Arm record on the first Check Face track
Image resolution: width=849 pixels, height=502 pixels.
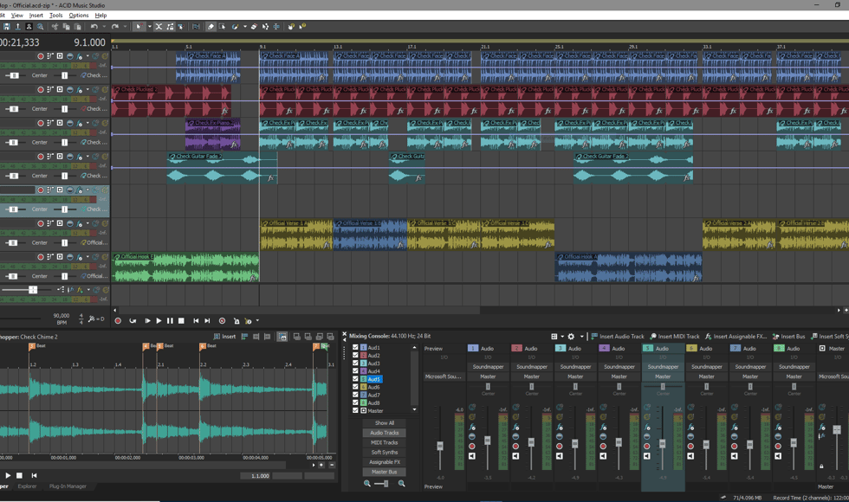point(40,55)
